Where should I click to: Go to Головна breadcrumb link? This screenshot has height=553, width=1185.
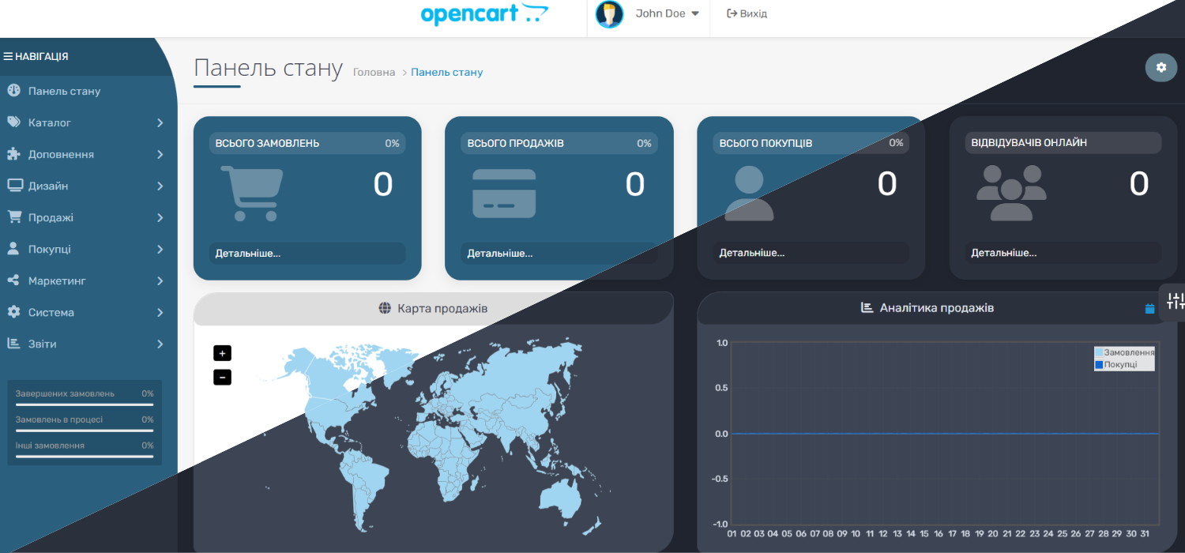tap(374, 72)
